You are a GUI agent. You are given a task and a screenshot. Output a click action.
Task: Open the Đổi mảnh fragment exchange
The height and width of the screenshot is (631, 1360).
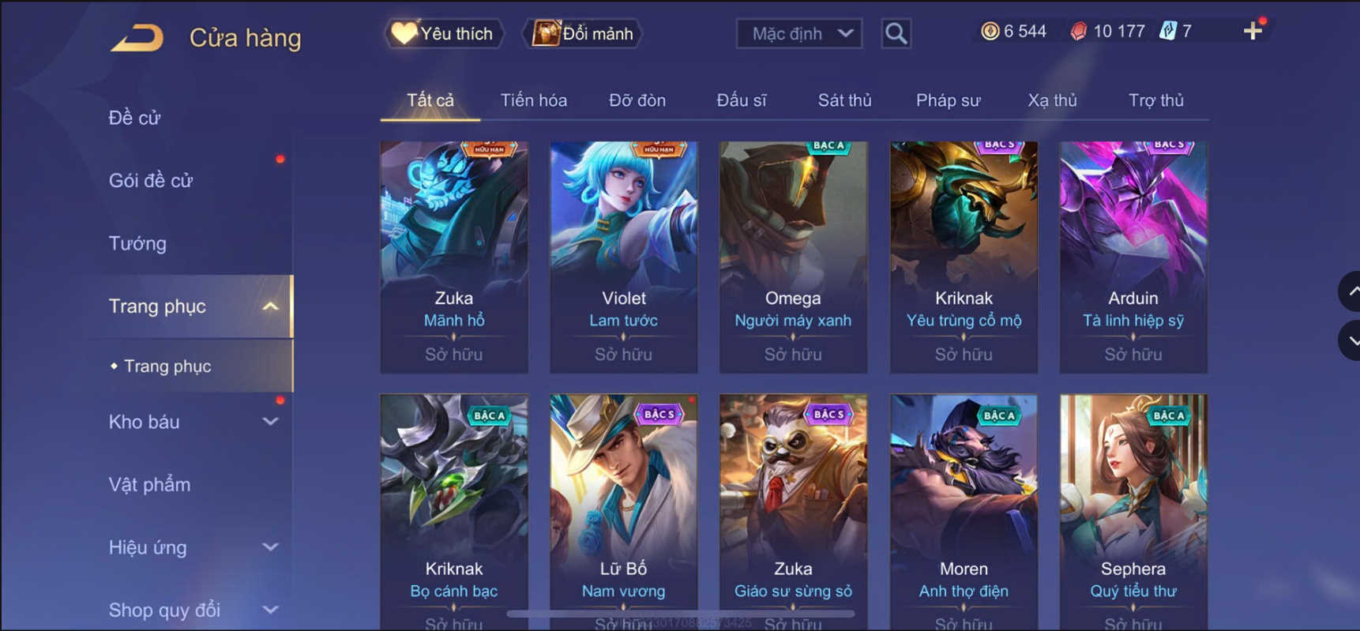[583, 33]
